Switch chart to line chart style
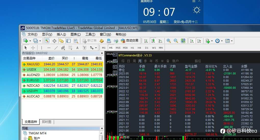Screen dimensions: 260x140 coord(160,41)
